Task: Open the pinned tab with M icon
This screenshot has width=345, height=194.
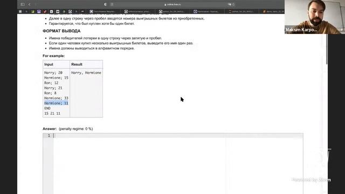Action: click(x=82, y=11)
